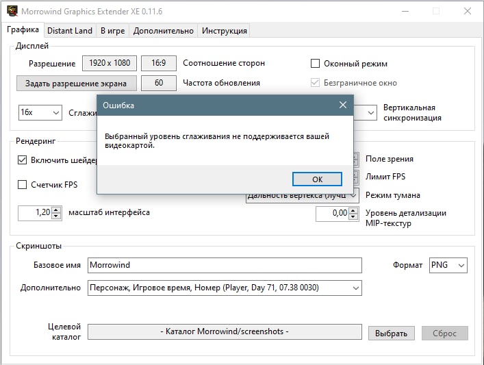Click the 1920 x 1080 resolution field

click(110, 63)
